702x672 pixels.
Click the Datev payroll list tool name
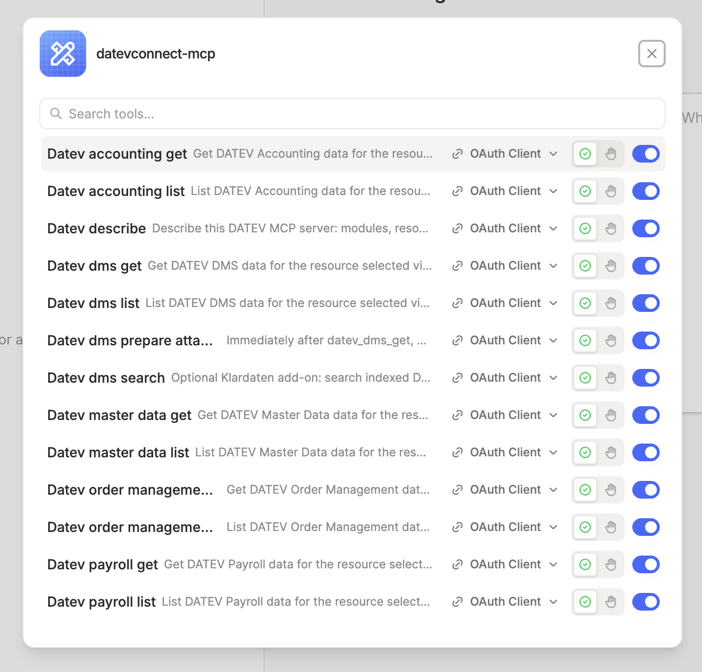pyautogui.click(x=102, y=602)
